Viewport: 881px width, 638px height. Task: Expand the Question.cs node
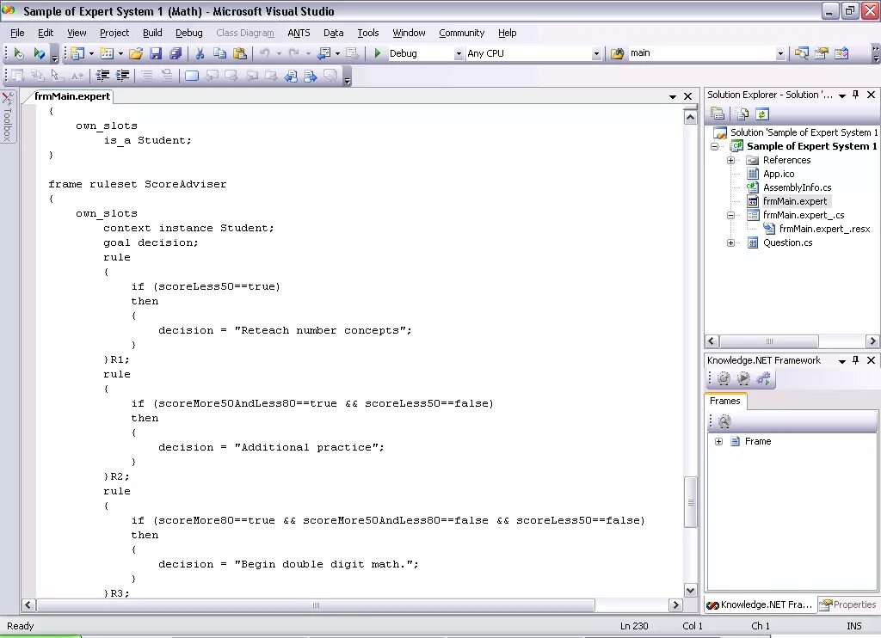click(x=730, y=242)
